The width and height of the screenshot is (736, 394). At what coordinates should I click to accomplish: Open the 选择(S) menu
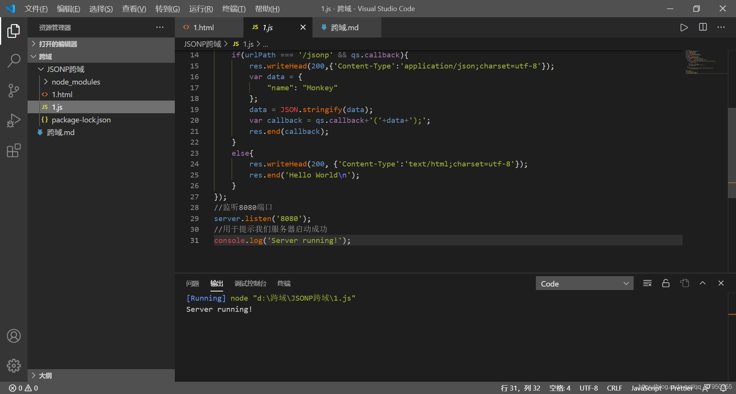101,8
